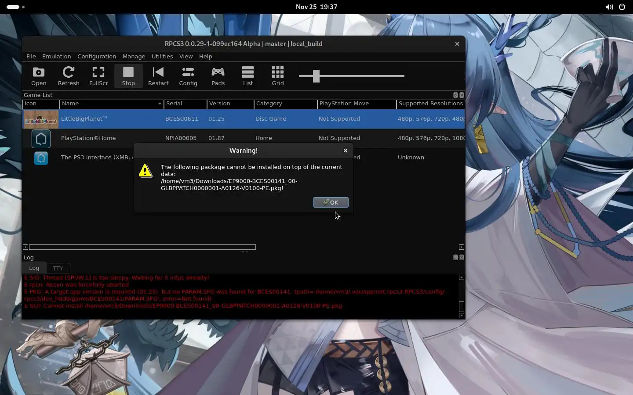Click the warning triangle icon in dialog
The image size is (633, 395).
coord(146,171)
